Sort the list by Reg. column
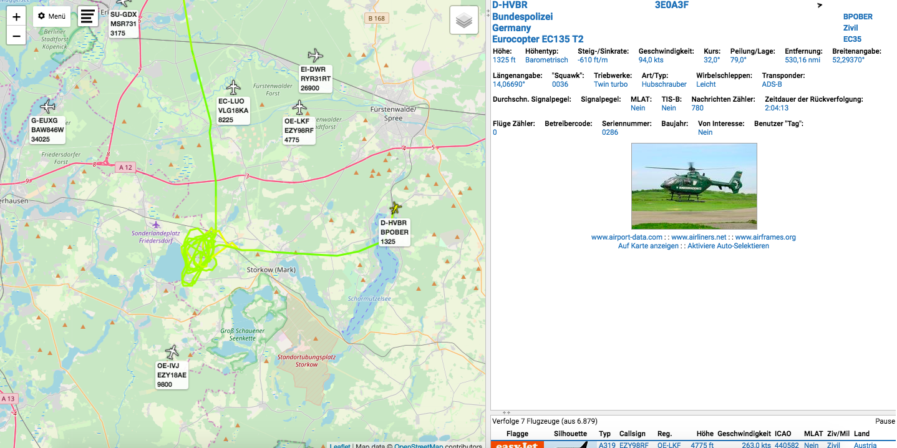This screenshot has width=897, height=448. point(664,434)
